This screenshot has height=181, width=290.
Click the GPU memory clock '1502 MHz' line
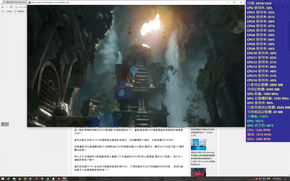(x=268, y=99)
